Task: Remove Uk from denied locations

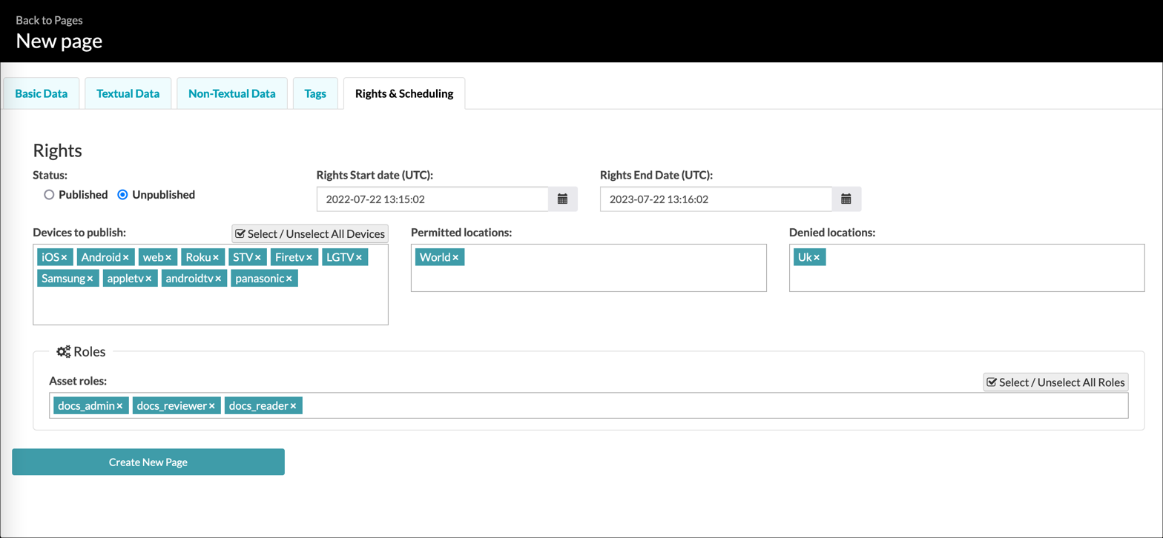Action: tap(817, 257)
